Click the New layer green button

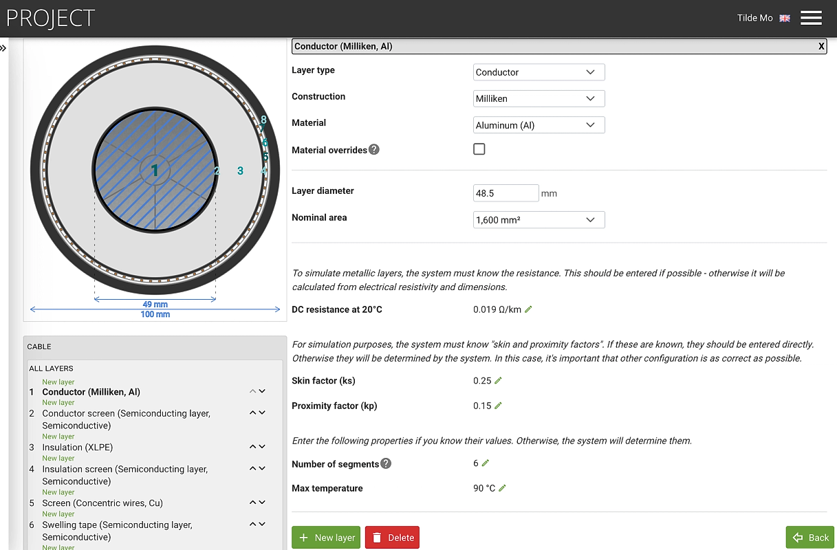coord(326,538)
